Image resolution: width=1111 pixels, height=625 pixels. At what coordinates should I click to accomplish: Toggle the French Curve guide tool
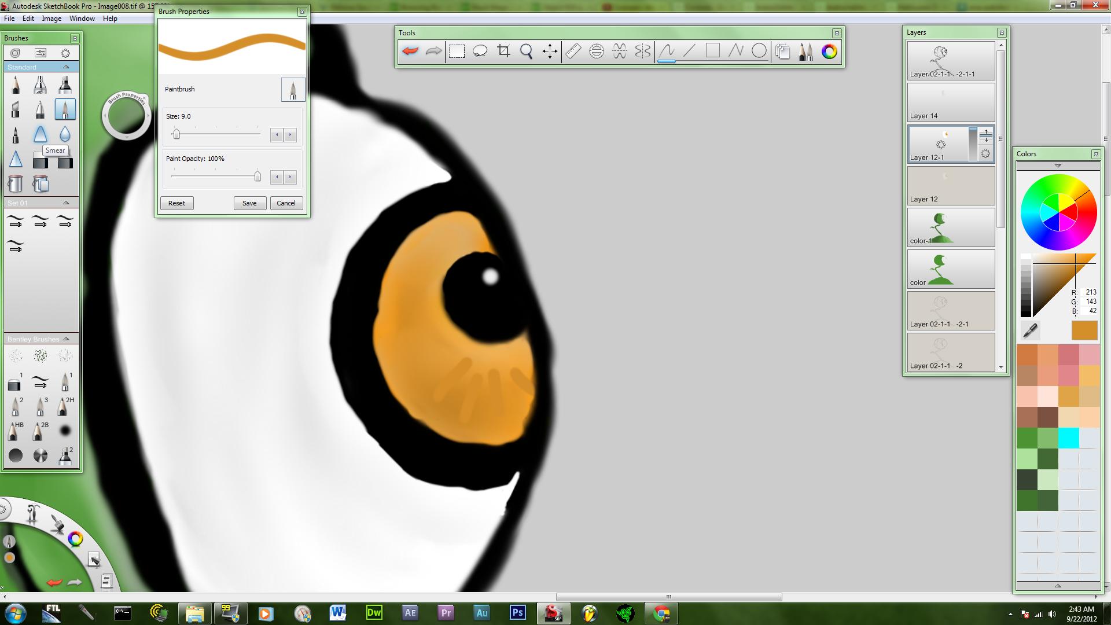(x=620, y=52)
